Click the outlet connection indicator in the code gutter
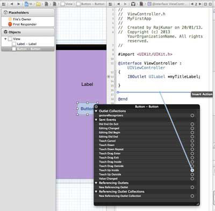Screen dimensions: 215x211 tap(109, 77)
